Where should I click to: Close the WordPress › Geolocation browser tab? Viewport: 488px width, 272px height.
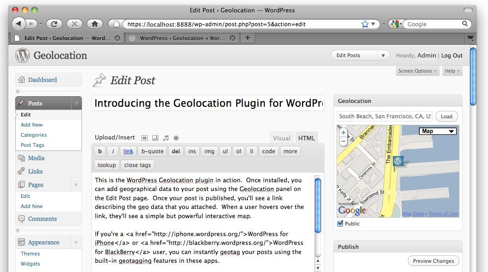click(x=232, y=38)
